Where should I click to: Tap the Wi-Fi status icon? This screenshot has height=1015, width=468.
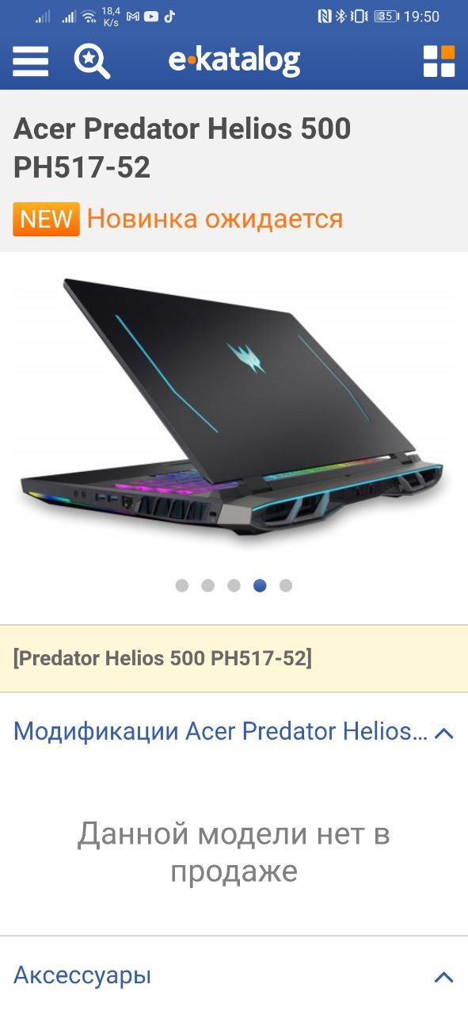tap(89, 16)
